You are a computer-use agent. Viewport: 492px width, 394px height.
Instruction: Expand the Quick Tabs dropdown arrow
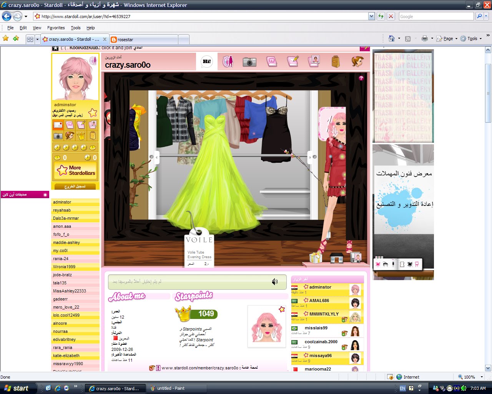37,39
